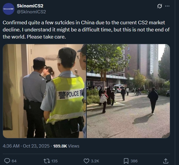Click the share upload arrow icon
This screenshot has width=179, height=165.
coord(166,161)
